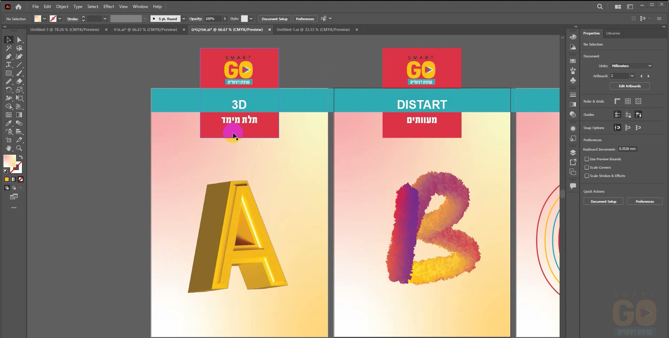Check the Scale Corners option
Image resolution: width=669 pixels, height=338 pixels.
pos(587,168)
